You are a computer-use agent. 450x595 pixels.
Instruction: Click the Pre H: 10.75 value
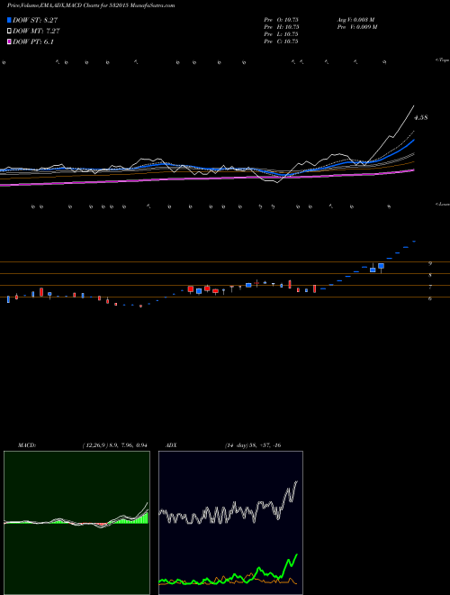click(282, 27)
